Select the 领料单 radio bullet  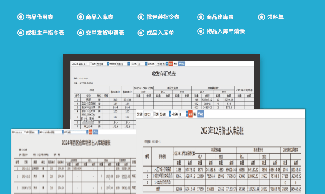(262, 17)
